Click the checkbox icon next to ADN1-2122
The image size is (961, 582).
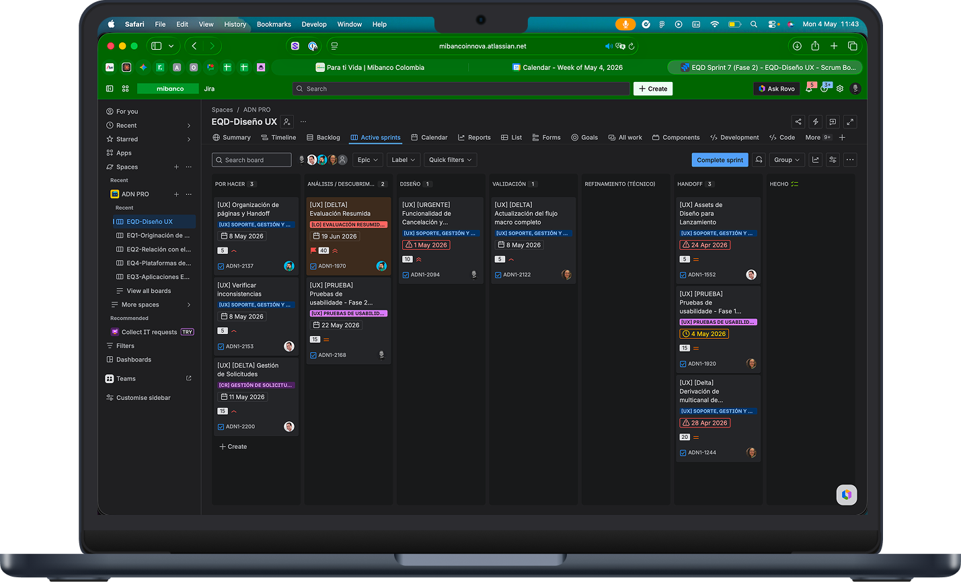[498, 275]
